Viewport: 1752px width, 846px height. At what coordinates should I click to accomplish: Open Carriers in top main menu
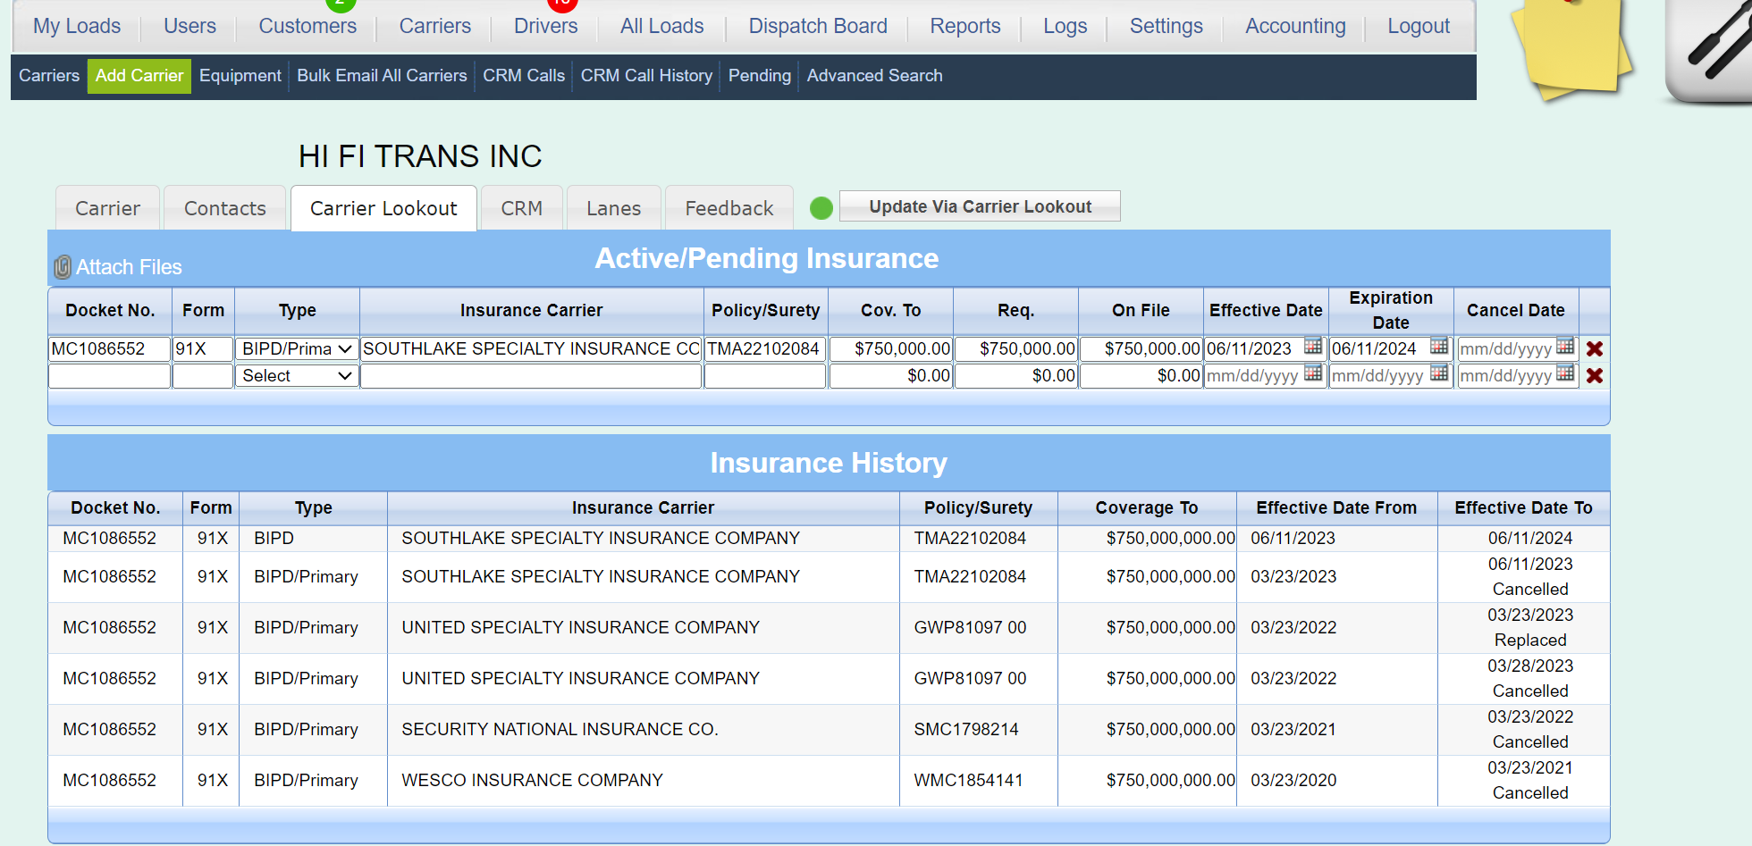click(x=434, y=26)
